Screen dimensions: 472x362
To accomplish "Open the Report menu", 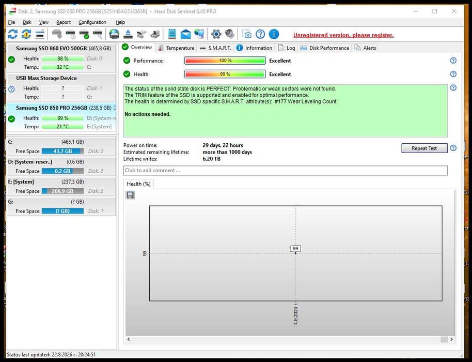I will tap(64, 22).
